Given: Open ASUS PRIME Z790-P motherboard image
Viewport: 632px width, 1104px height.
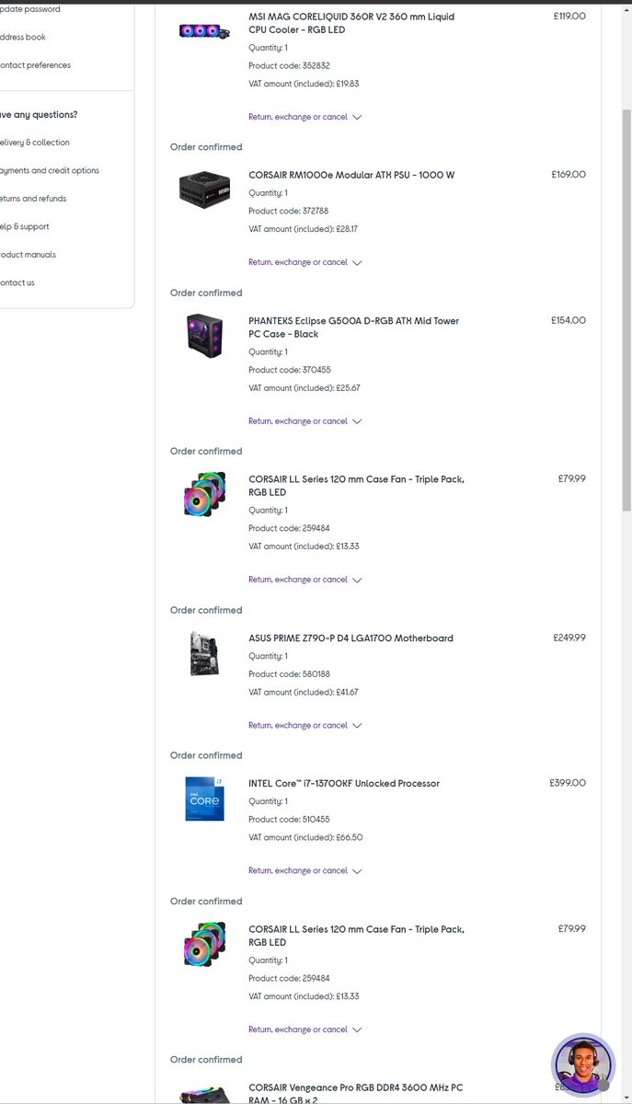Looking at the screenshot, I should point(204,653).
